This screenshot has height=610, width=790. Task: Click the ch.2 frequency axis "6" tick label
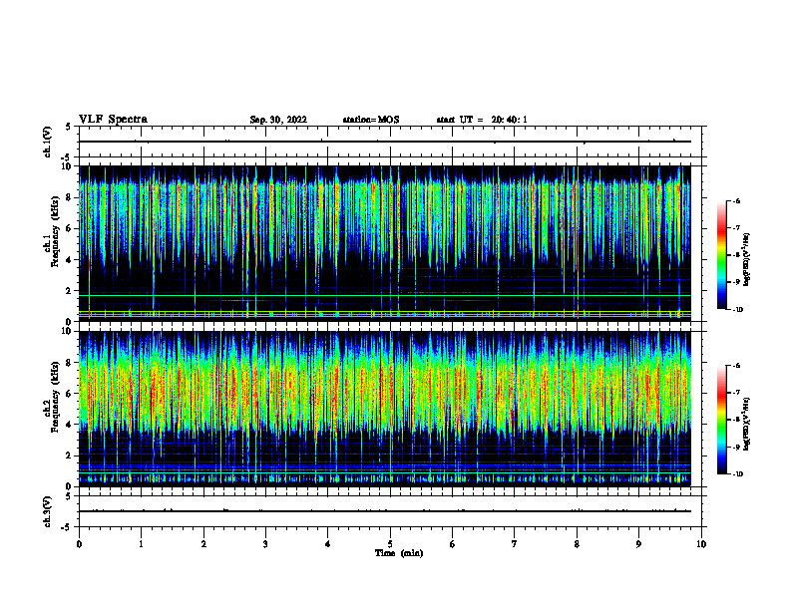tap(69, 394)
